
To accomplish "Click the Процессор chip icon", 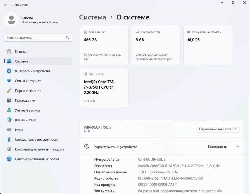I will click(85, 74).
